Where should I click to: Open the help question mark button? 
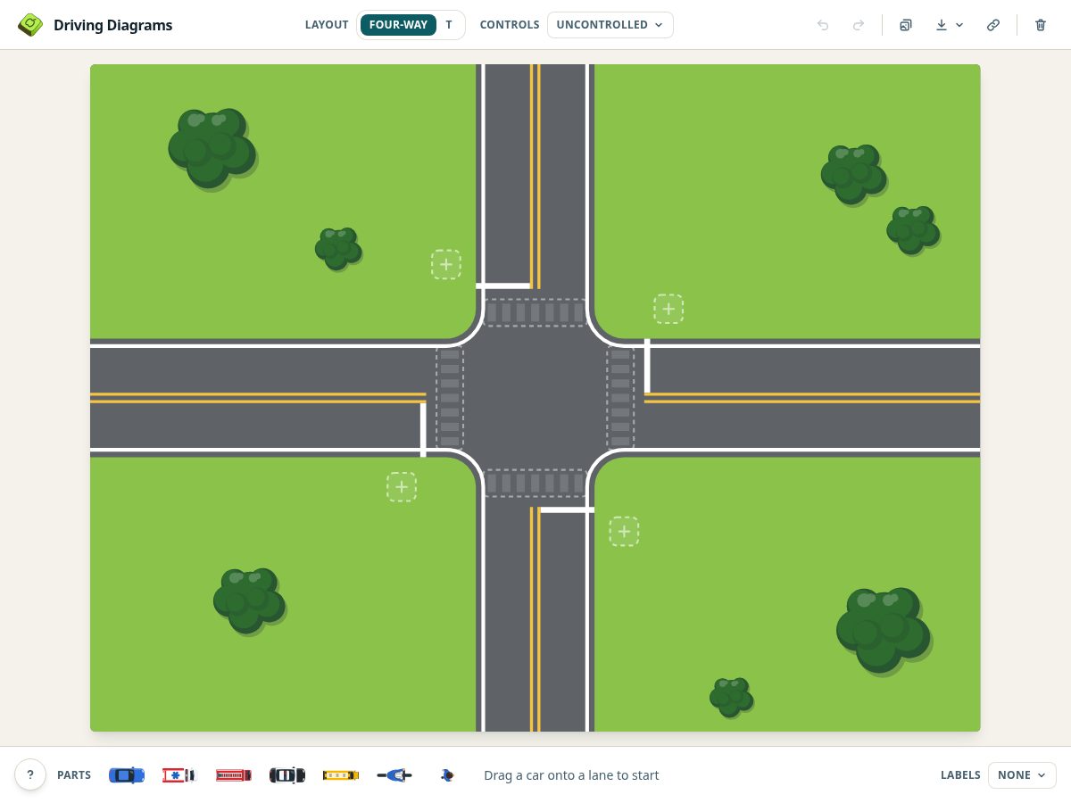tap(30, 774)
